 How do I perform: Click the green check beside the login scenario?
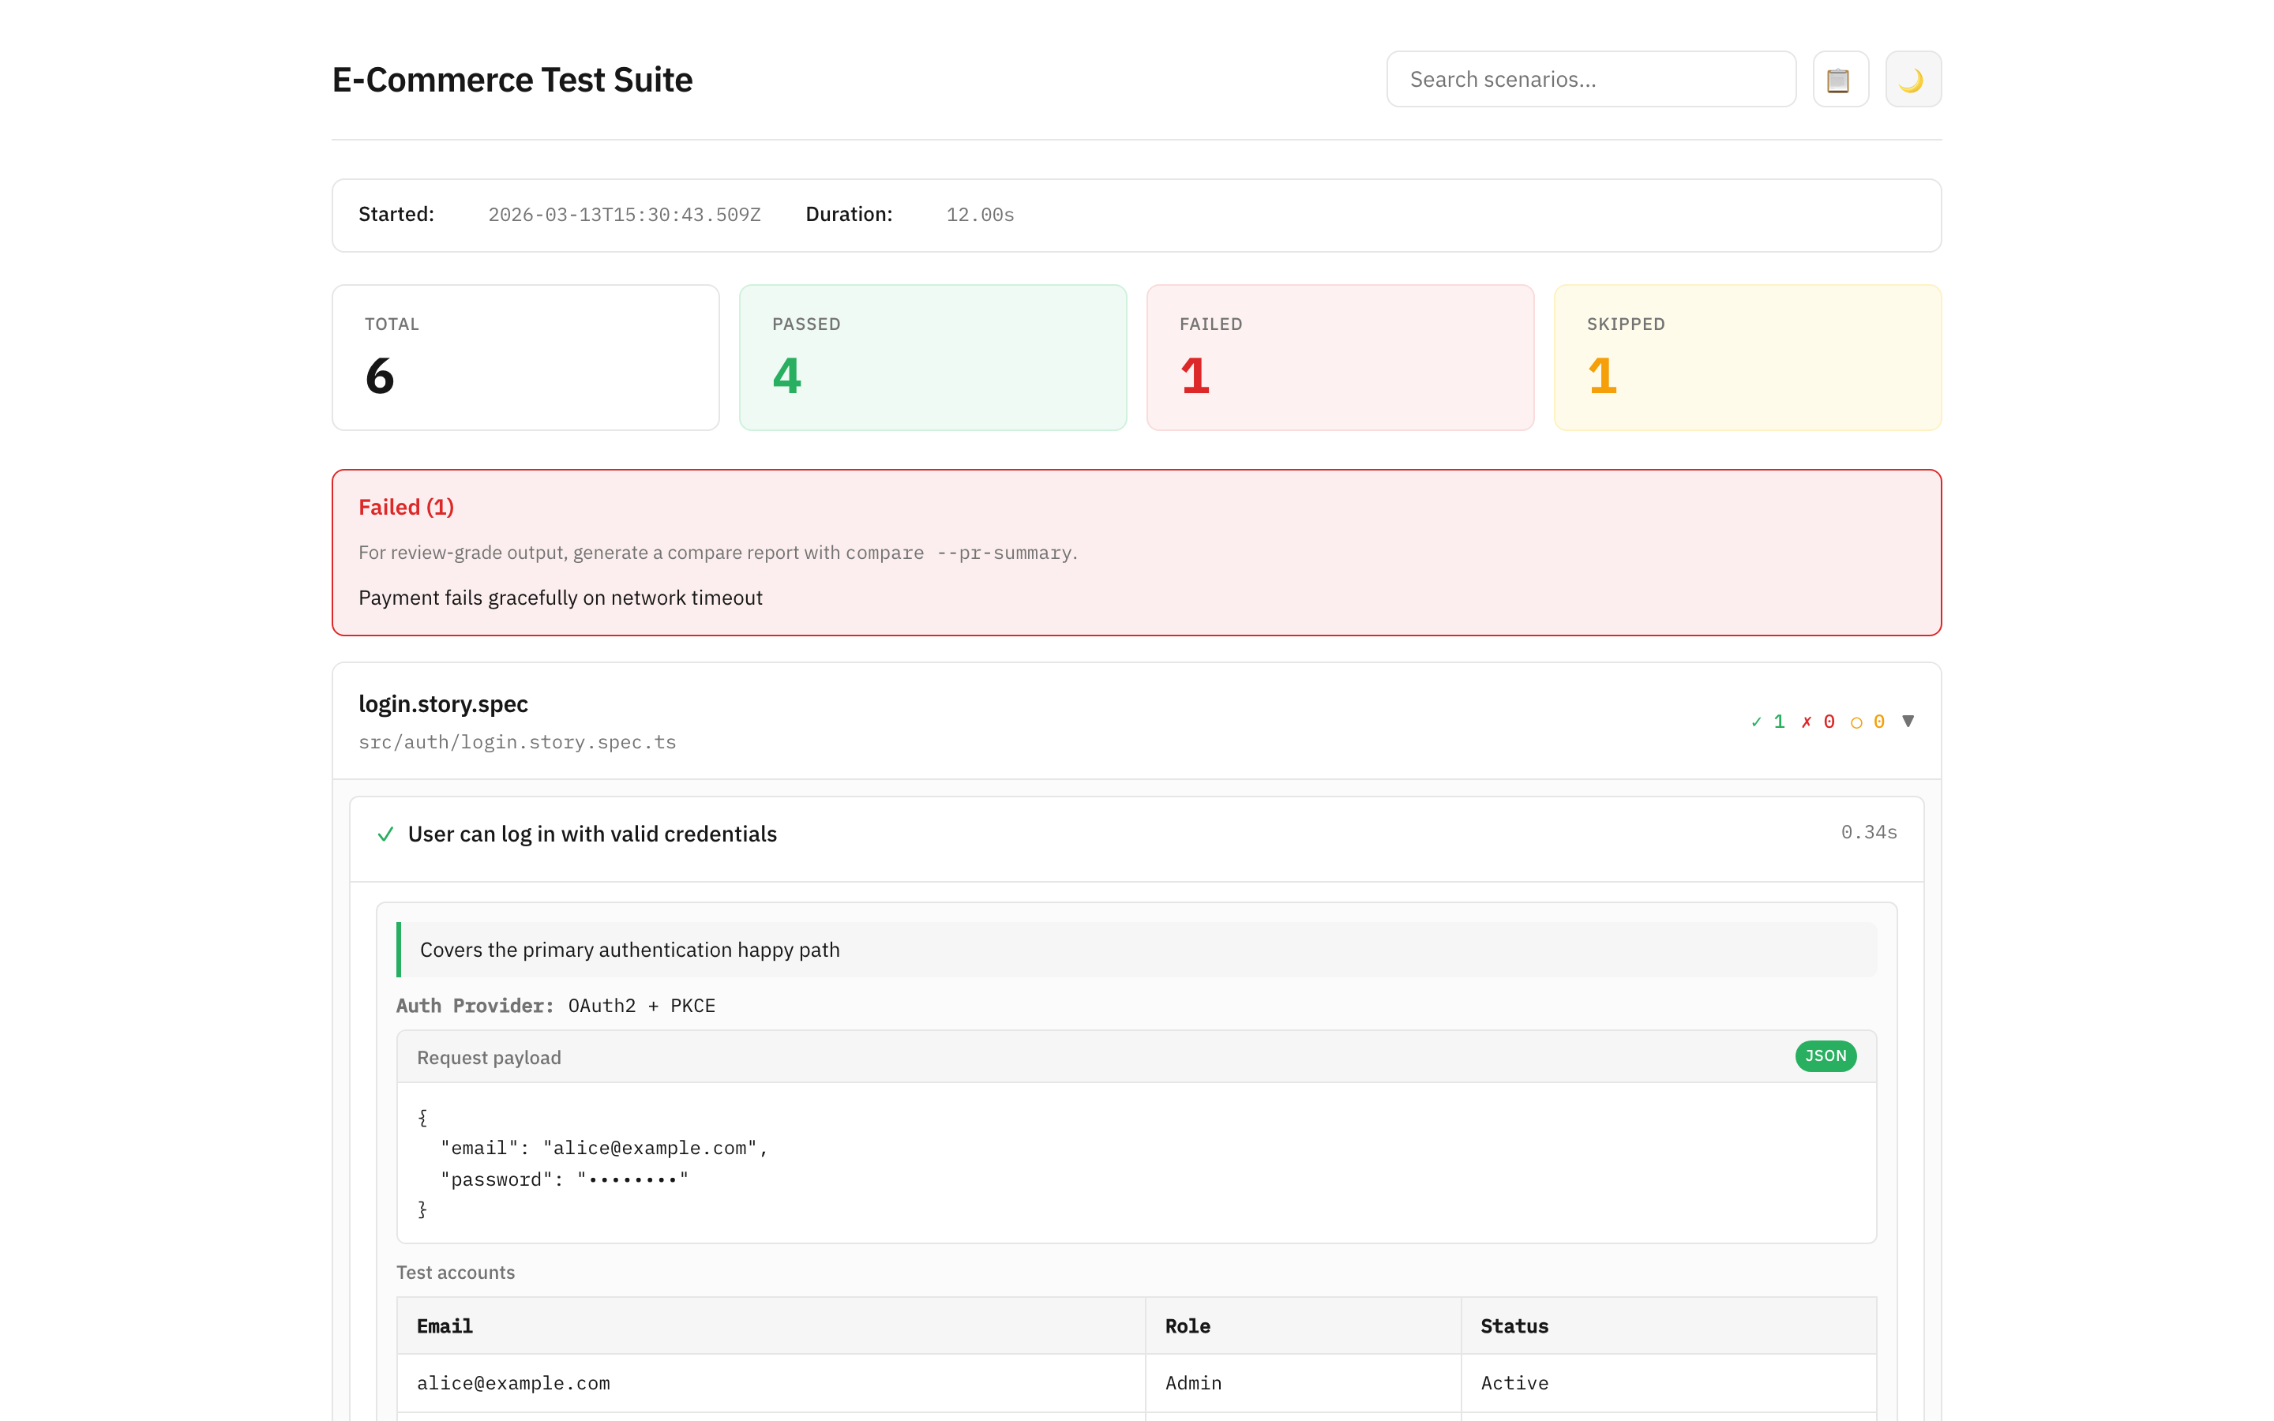pos(385,834)
